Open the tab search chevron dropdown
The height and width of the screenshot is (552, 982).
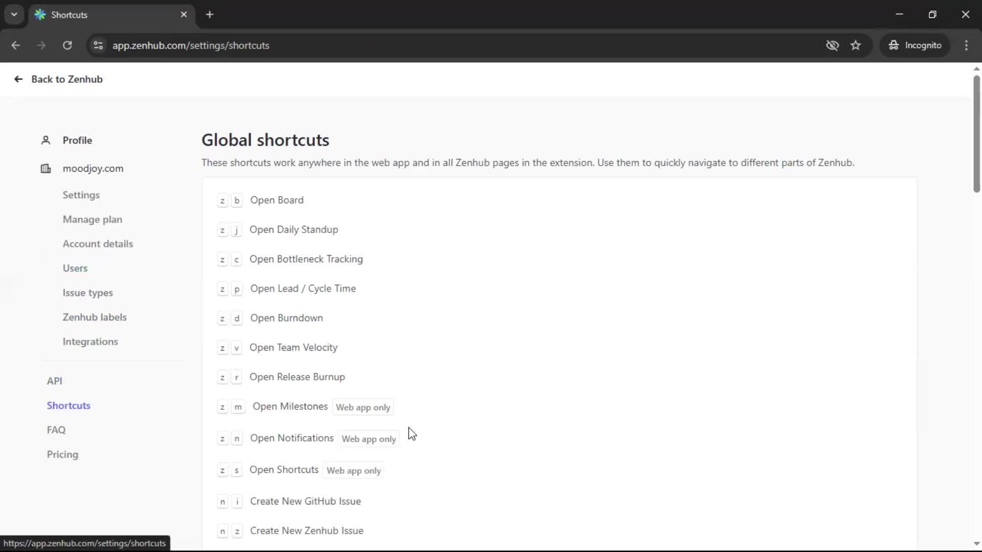pos(14,14)
